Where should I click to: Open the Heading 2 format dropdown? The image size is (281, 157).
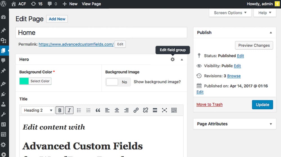[x=38, y=110]
